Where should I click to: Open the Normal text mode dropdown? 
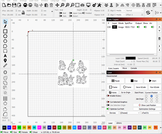coord(135,10)
